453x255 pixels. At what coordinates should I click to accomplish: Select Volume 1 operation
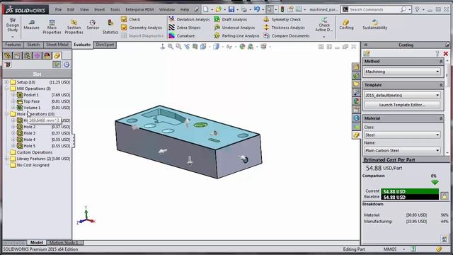pyautogui.click(x=32, y=108)
